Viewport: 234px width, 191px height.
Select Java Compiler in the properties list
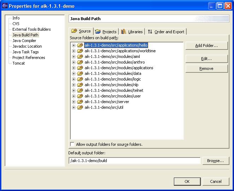[24, 41]
